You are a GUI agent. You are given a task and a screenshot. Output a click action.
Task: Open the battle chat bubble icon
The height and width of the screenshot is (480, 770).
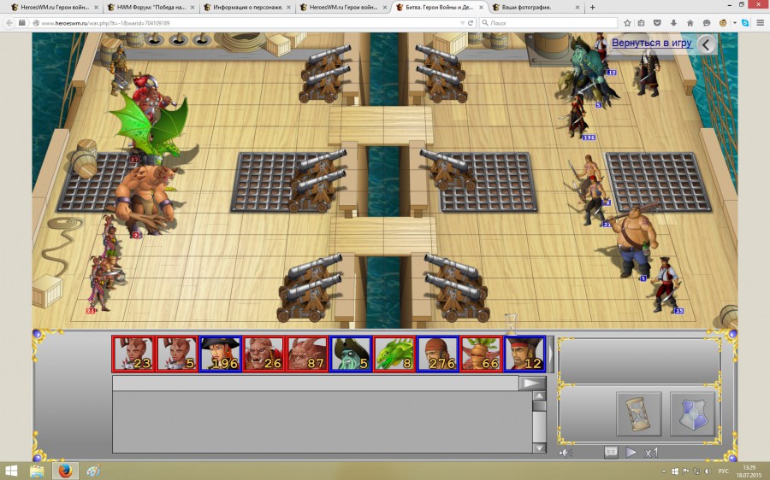click(610, 452)
